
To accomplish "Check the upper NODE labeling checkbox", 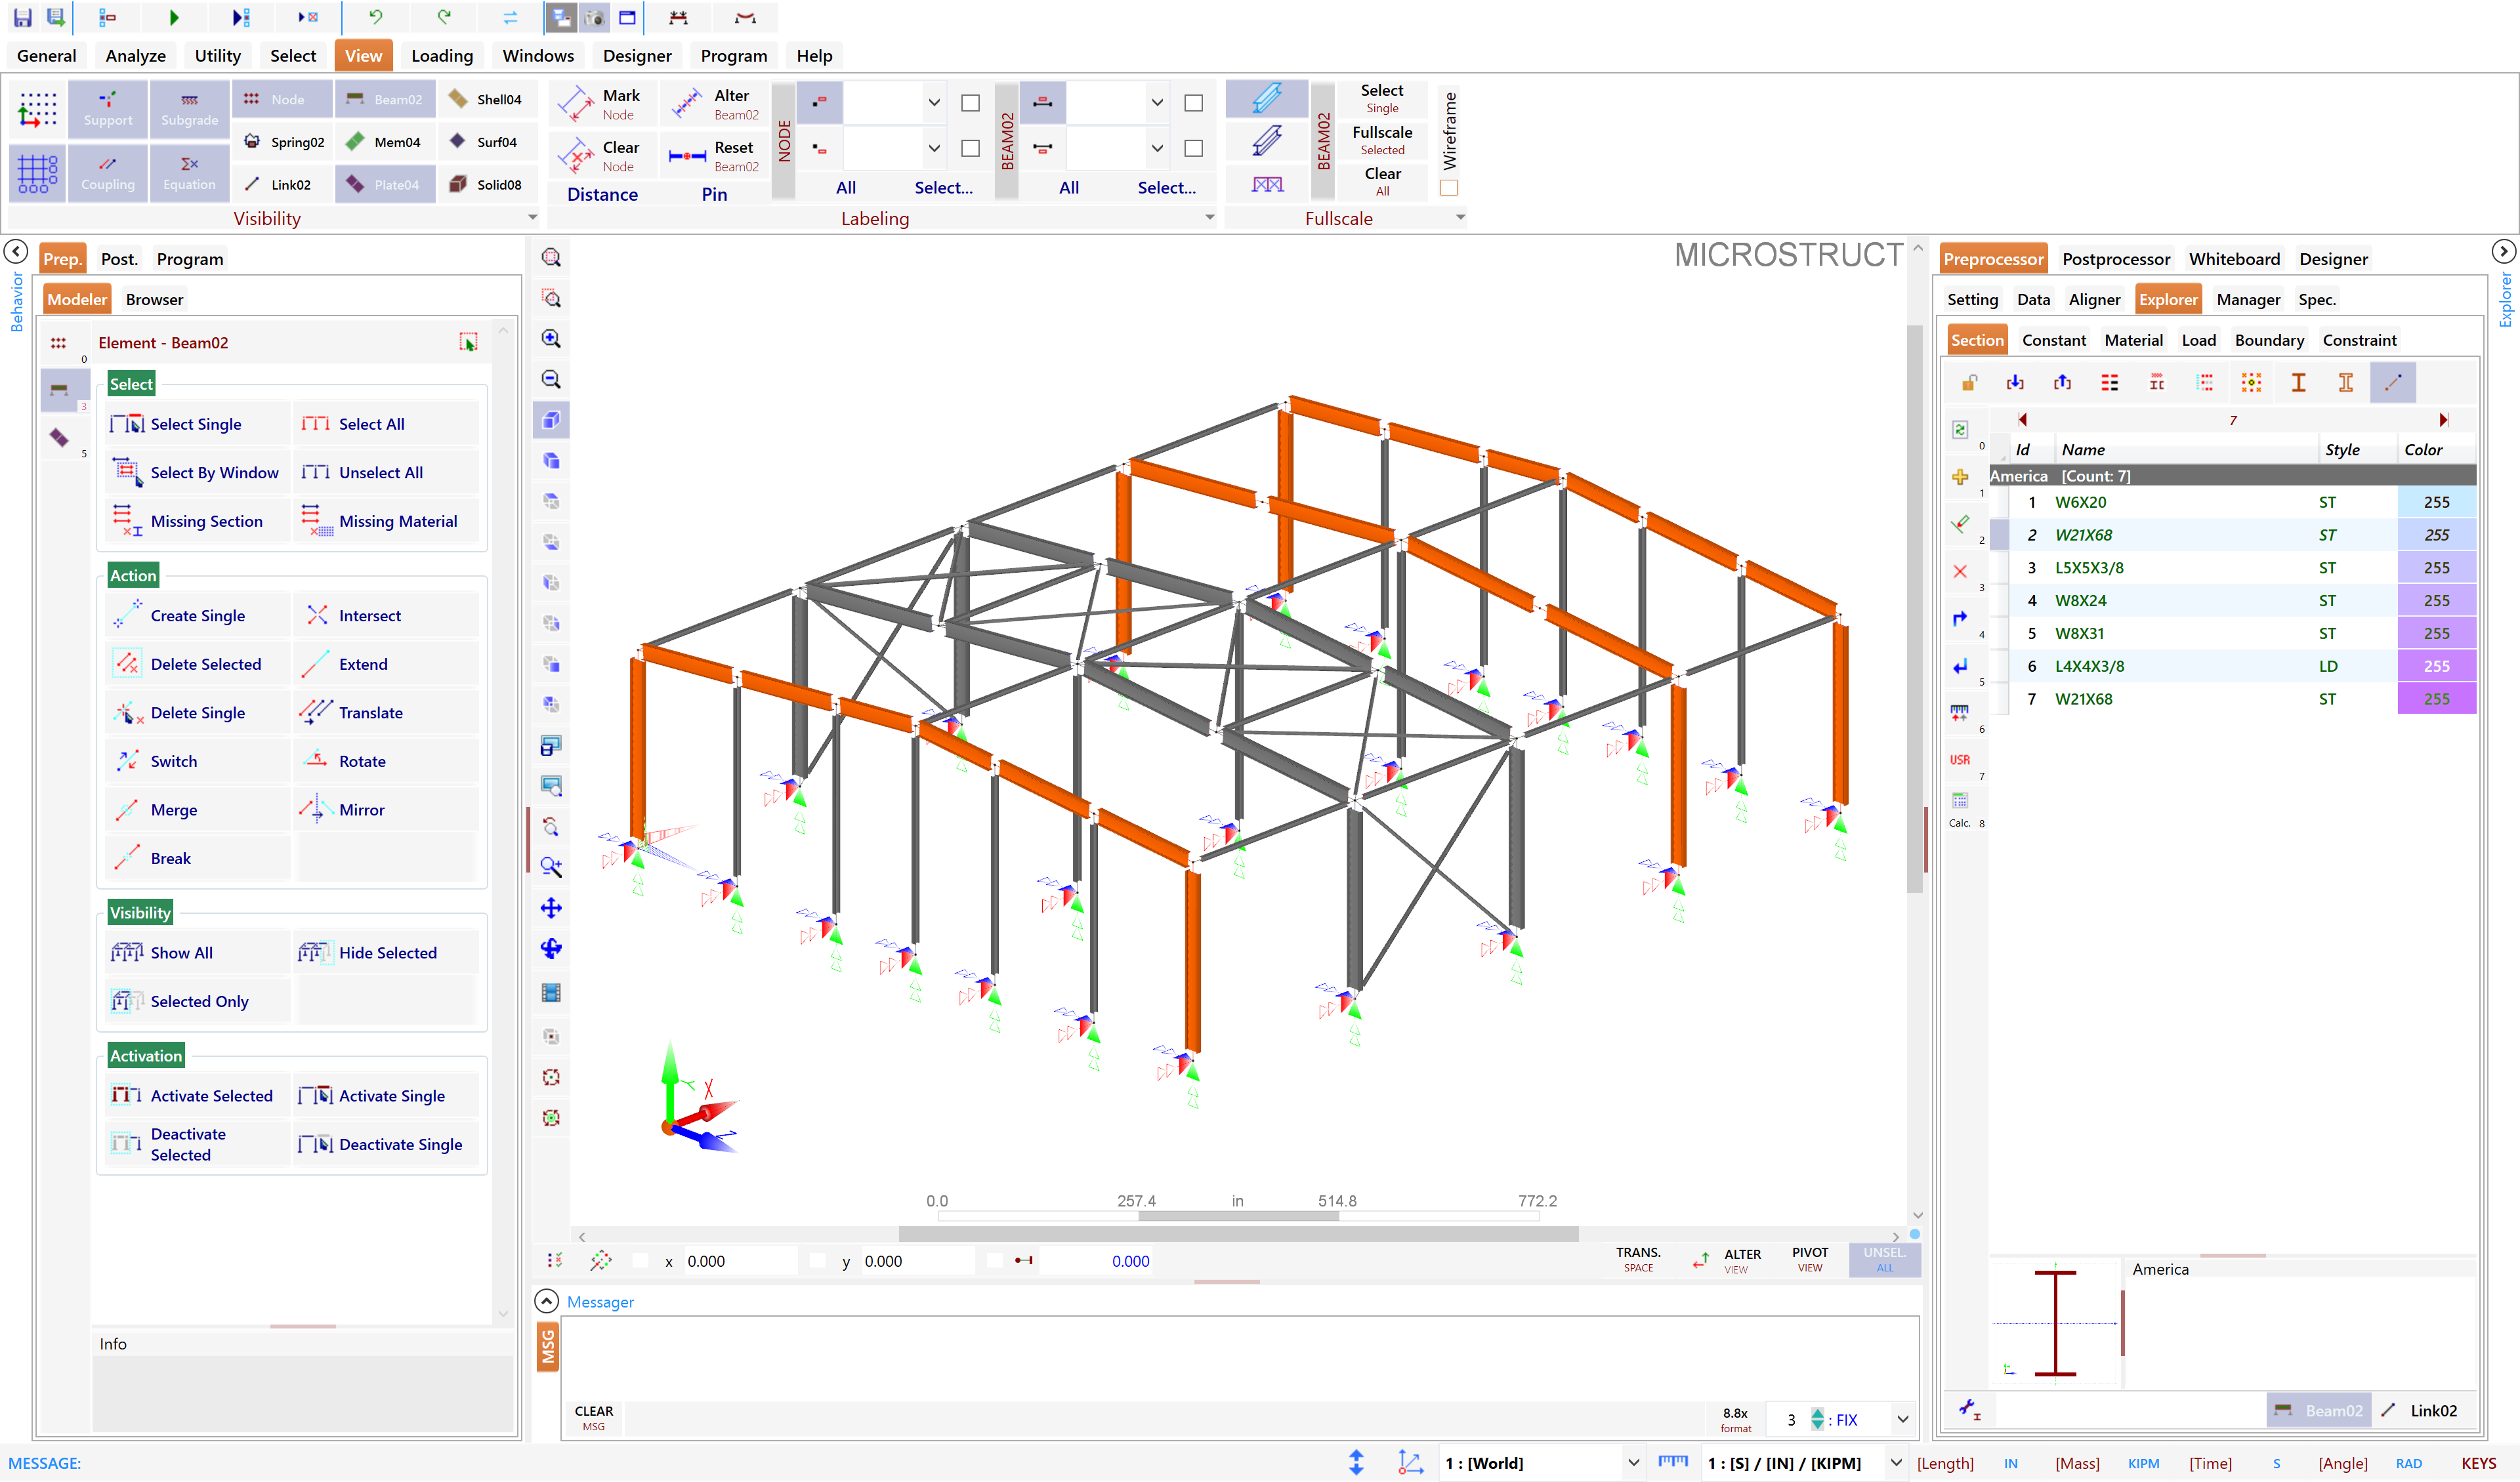I will [970, 103].
